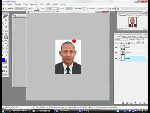Open the Navigator panel options menu

[x=146, y=15]
